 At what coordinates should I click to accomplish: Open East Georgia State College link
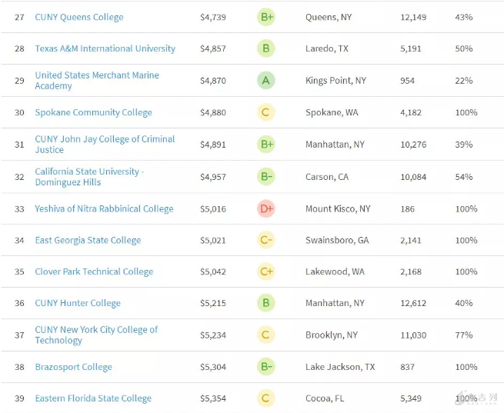(x=88, y=240)
